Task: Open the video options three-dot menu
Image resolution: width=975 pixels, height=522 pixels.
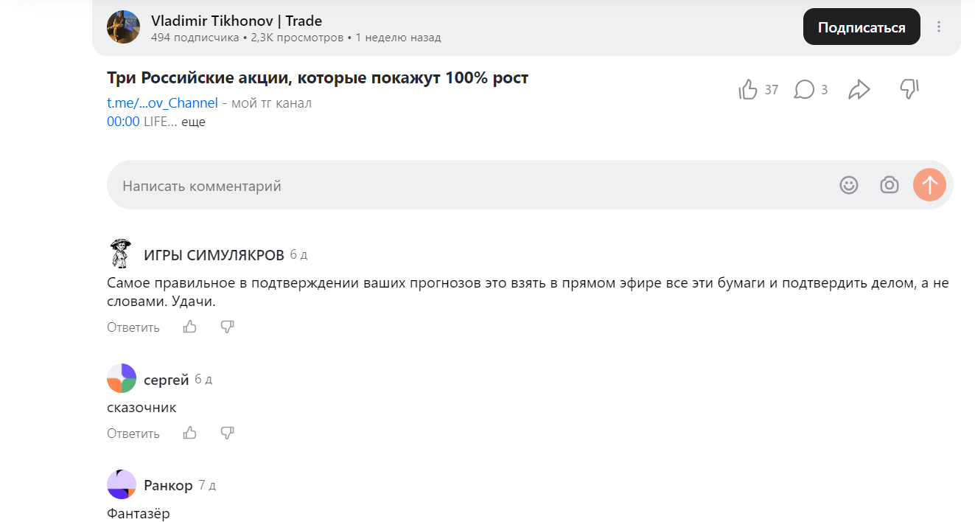Action: [x=939, y=27]
